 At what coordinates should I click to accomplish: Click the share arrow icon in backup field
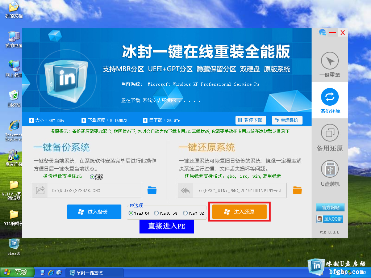point(40,190)
